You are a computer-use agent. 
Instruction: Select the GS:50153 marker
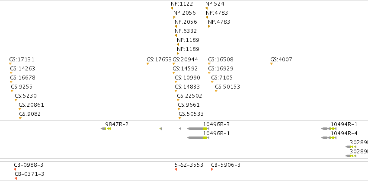coord(216,91)
